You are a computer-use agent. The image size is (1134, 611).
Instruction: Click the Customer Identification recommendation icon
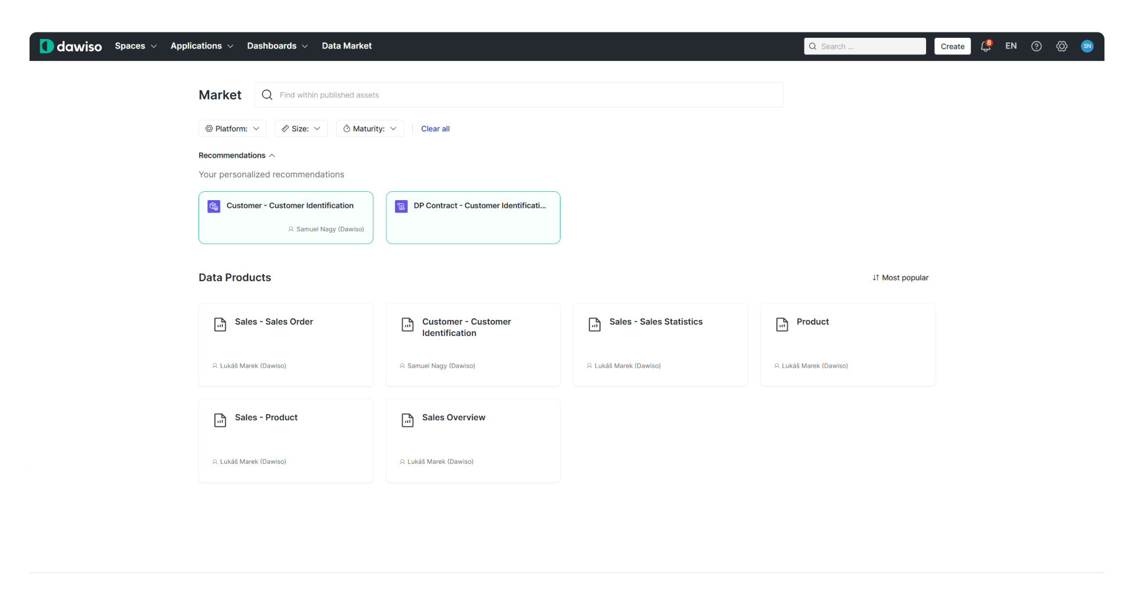214,206
